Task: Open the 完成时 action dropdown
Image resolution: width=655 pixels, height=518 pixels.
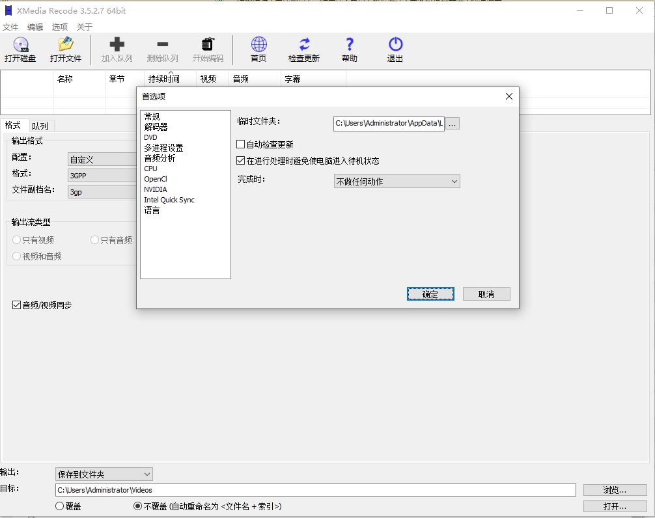Action: (x=397, y=181)
